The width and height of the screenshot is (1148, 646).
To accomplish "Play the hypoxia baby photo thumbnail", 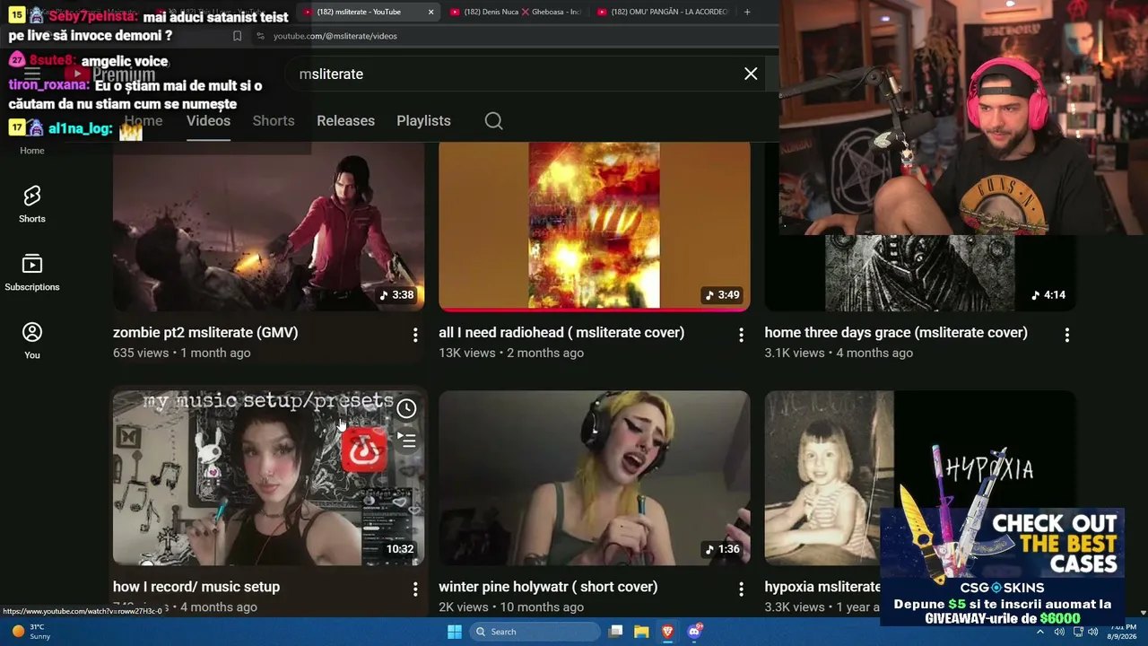I will tap(829, 478).
